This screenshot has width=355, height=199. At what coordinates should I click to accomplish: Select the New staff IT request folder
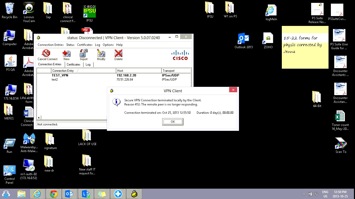pyautogui.click(x=87, y=165)
